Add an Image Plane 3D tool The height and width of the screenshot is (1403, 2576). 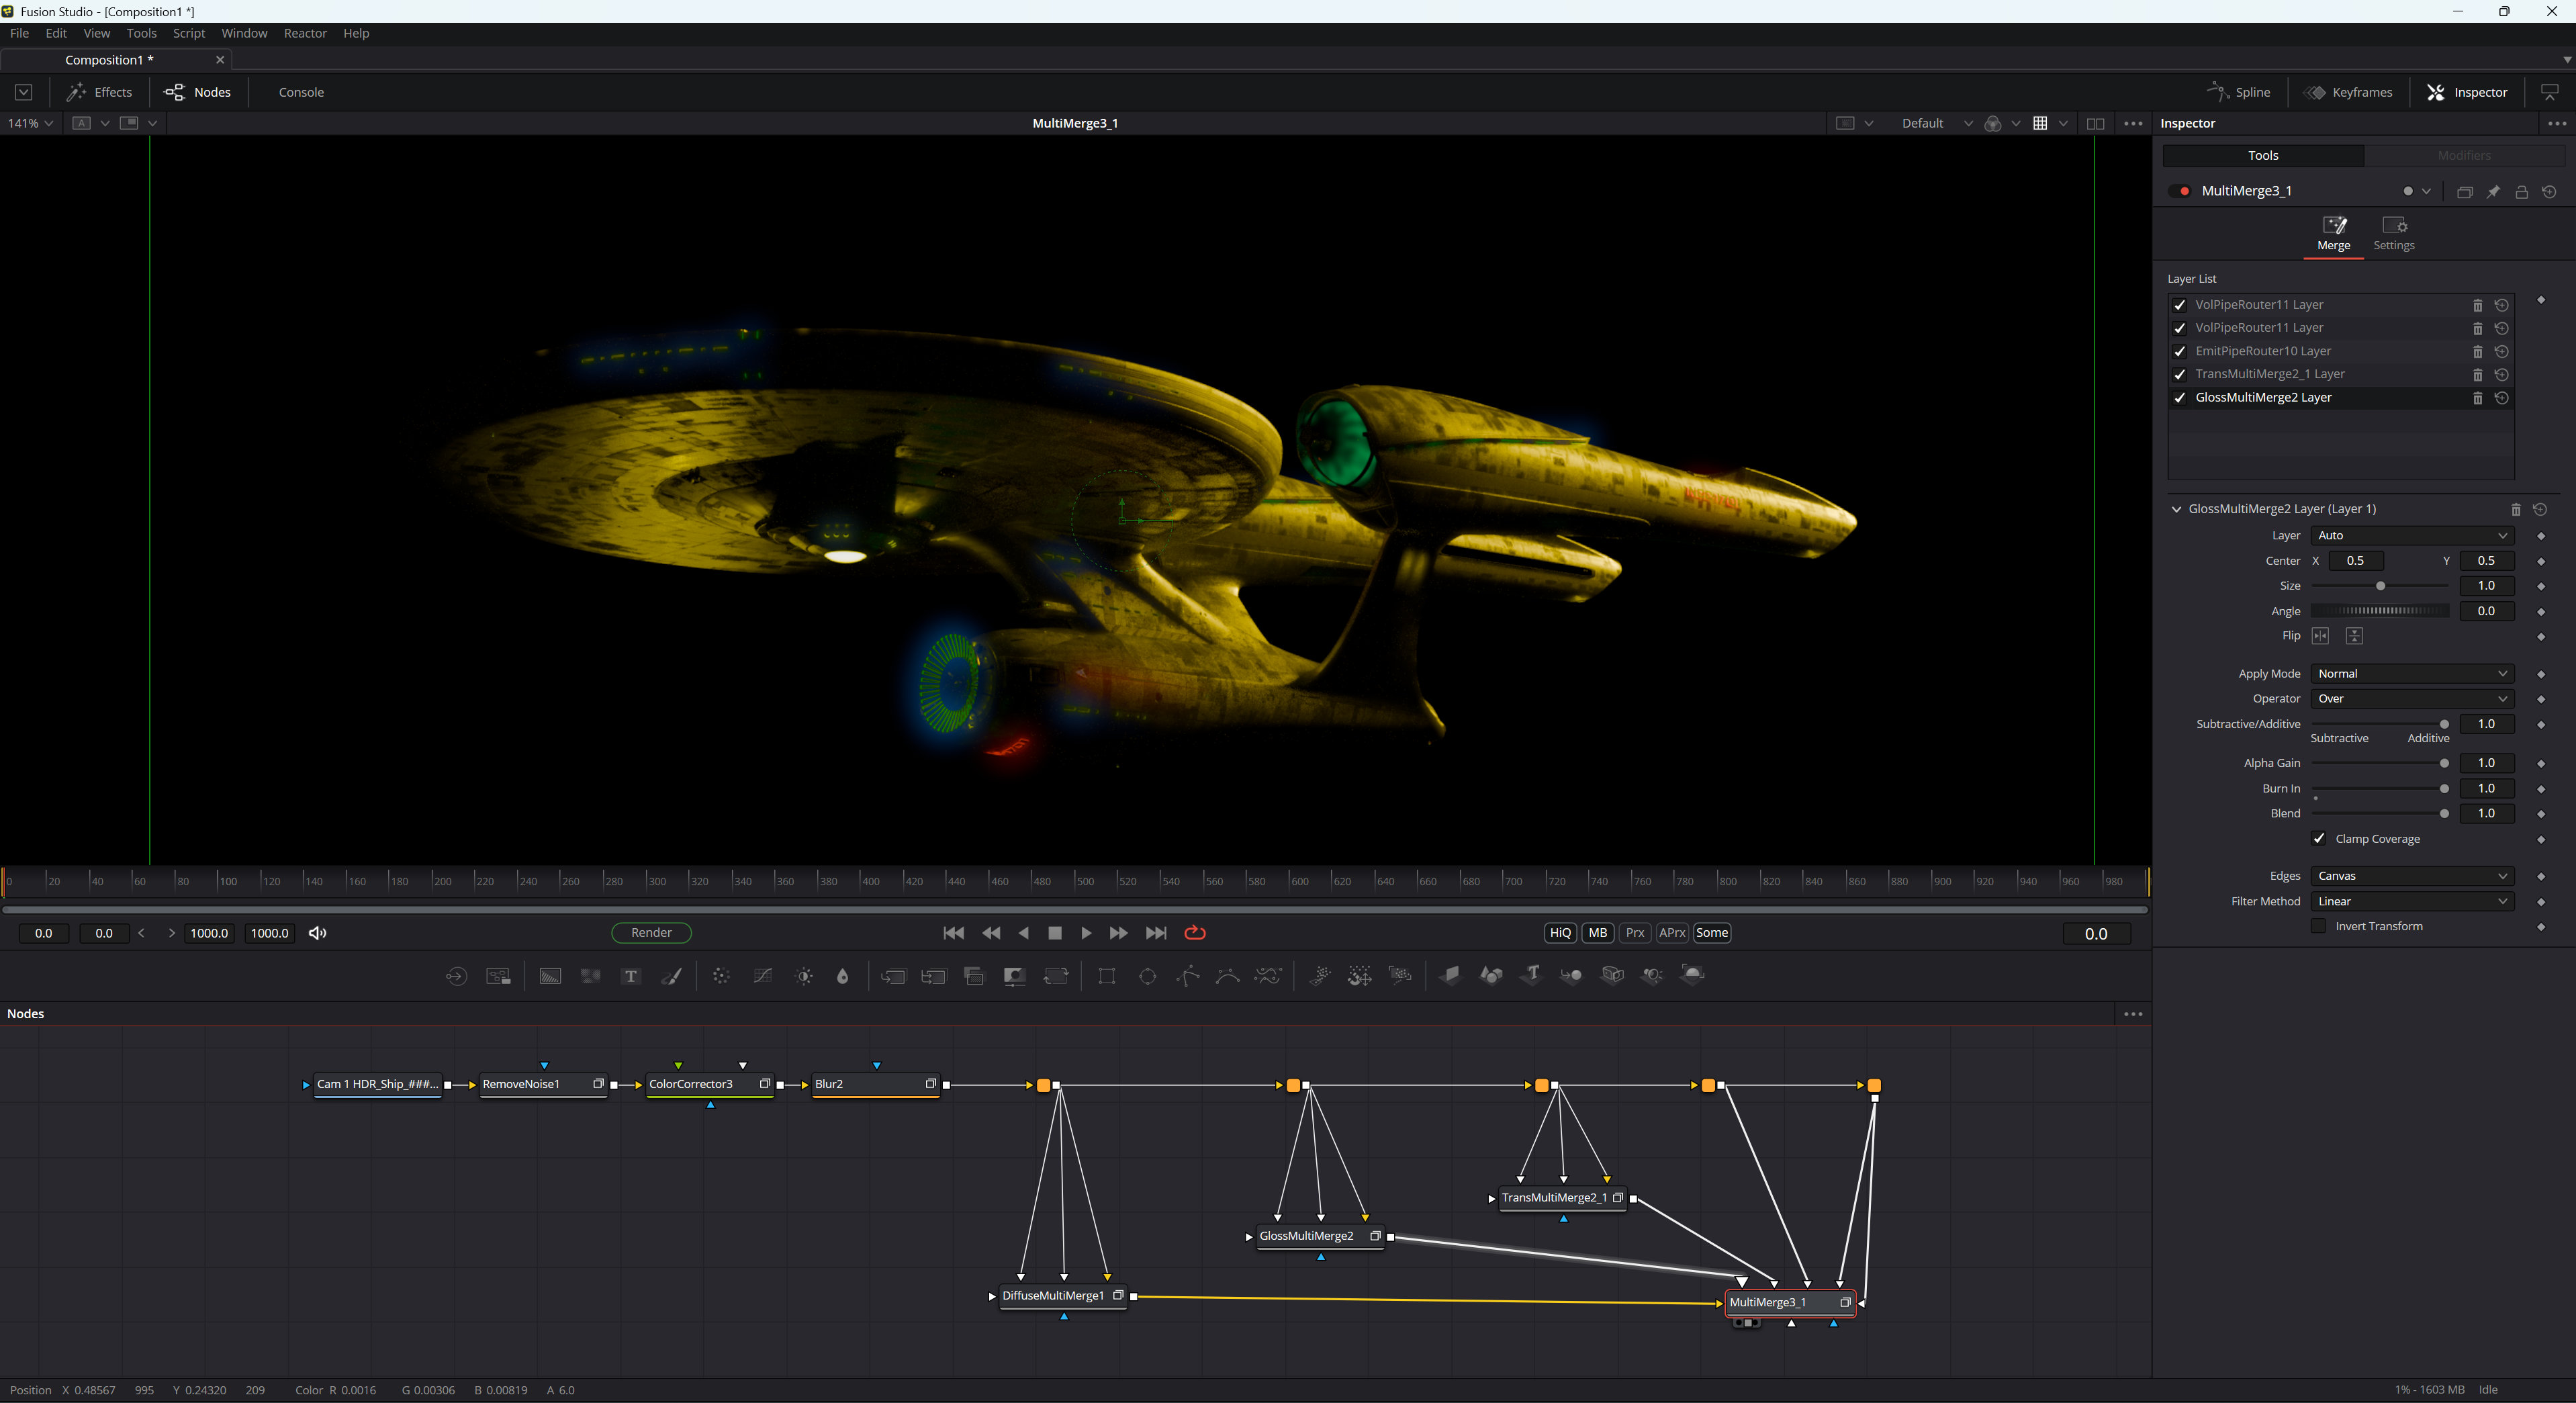(1450, 976)
